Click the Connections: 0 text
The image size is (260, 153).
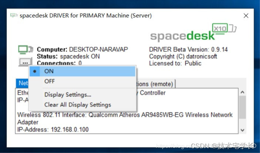point(60,63)
